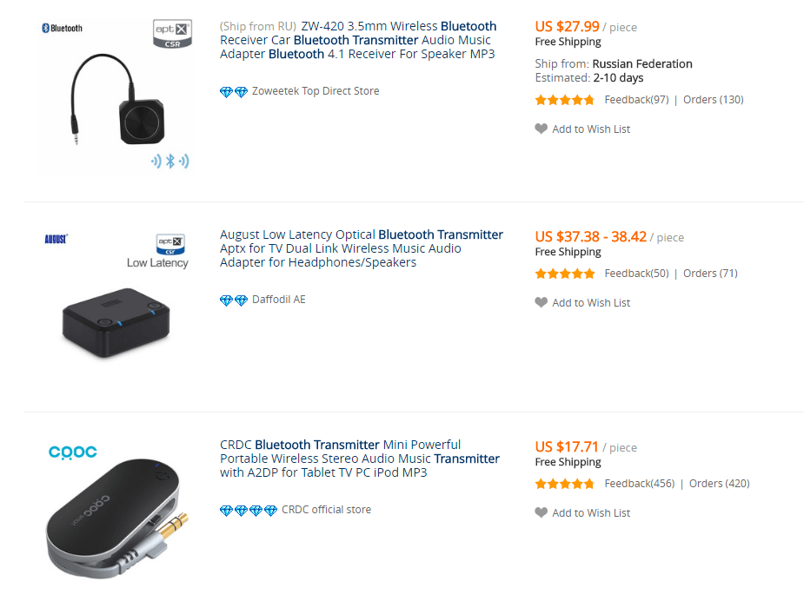The image size is (804, 614).
Task: Click heart icon for CRDC transmitter wish list
Action: 542,512
